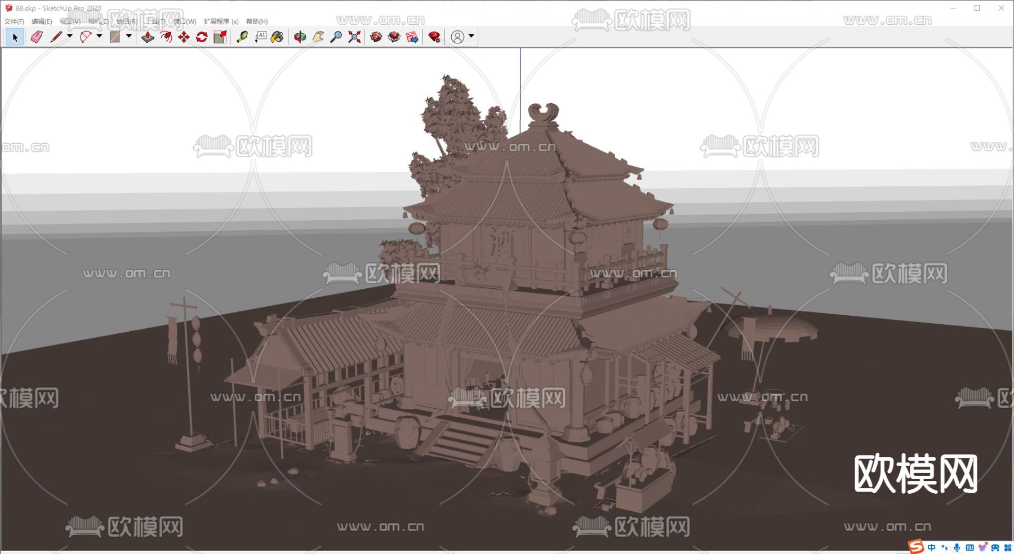
Task: Select the Eraser tool
Action: 36,37
